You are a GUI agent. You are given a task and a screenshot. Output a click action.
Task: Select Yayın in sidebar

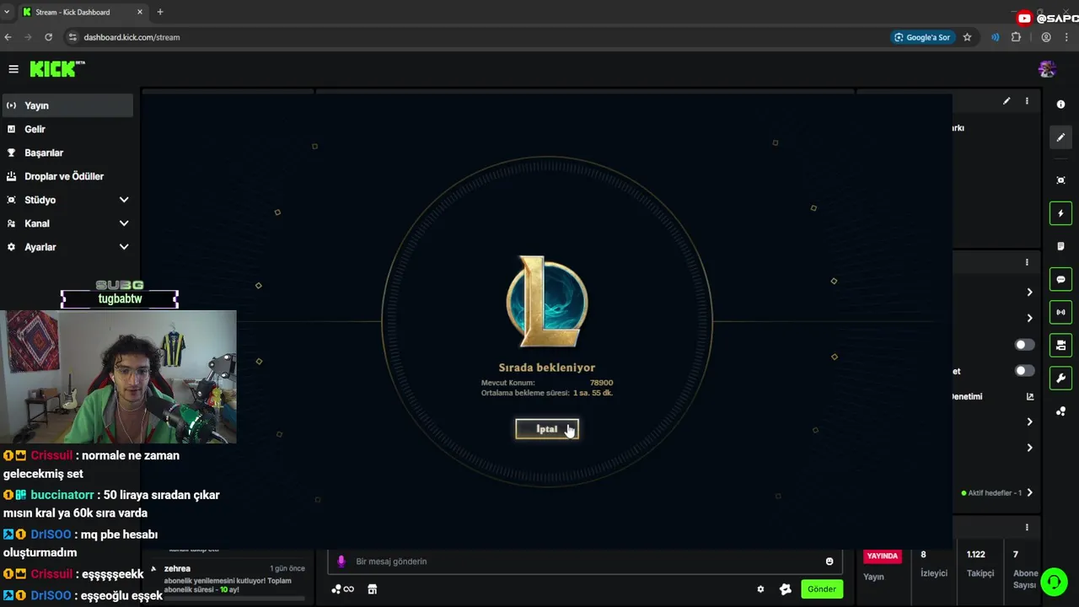click(67, 105)
